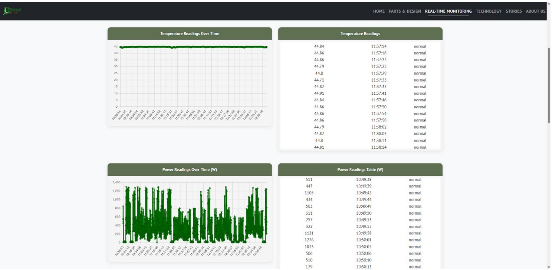The width and height of the screenshot is (552, 270).
Task: Open the HOME menu item
Action: (379, 11)
